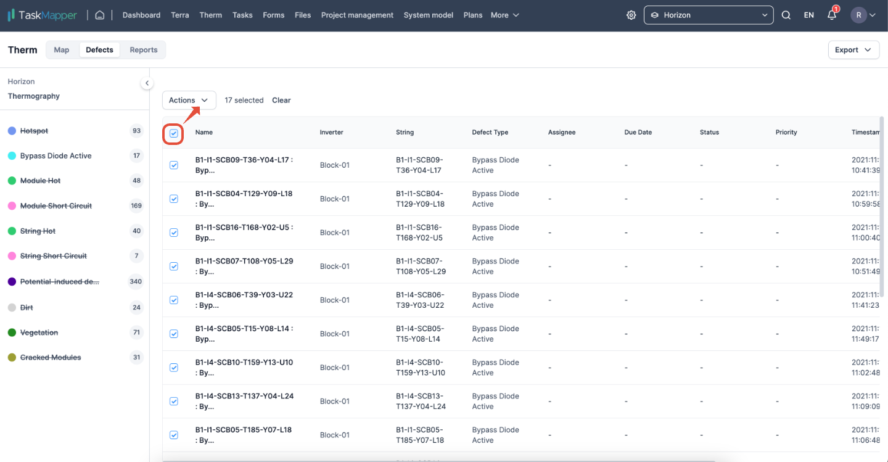Open the Horizon project selector

point(709,15)
